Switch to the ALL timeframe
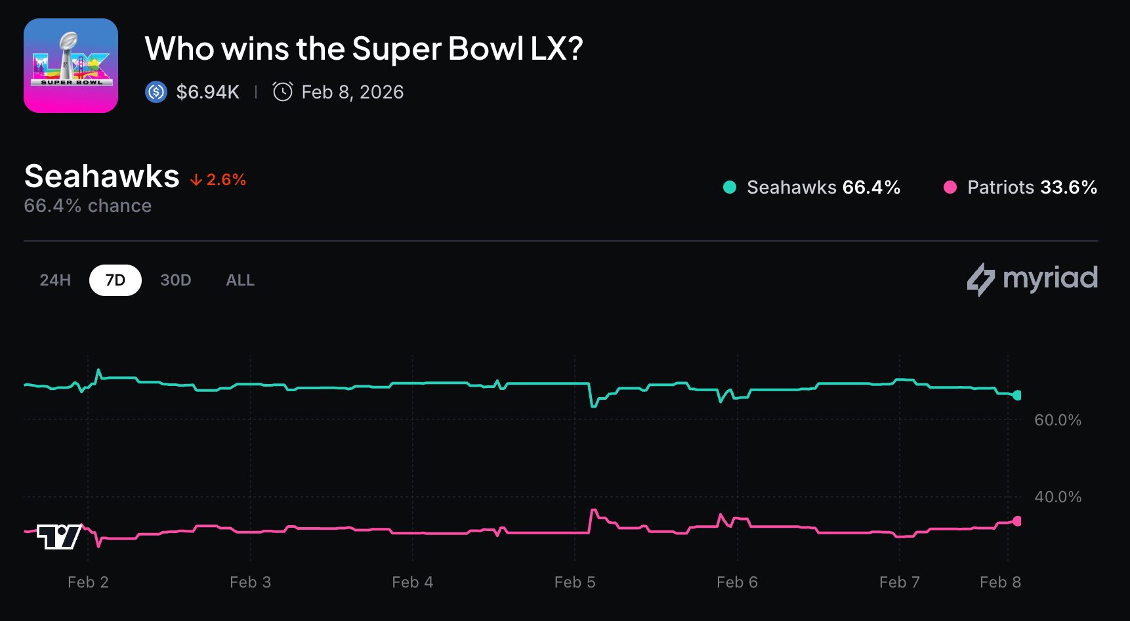The width and height of the screenshot is (1130, 621). [240, 280]
